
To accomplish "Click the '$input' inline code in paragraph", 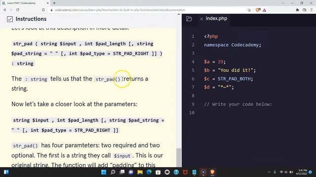I will pyautogui.click(x=122, y=156).
